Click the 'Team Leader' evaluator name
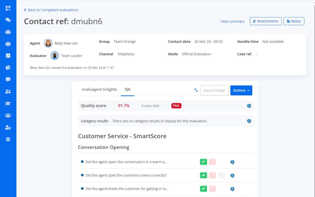315x197 pixels. 71,56
